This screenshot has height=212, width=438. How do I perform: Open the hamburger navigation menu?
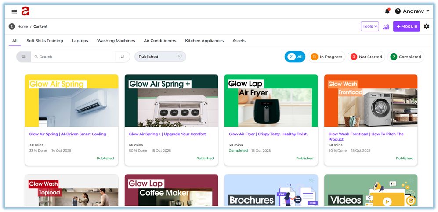(x=14, y=11)
